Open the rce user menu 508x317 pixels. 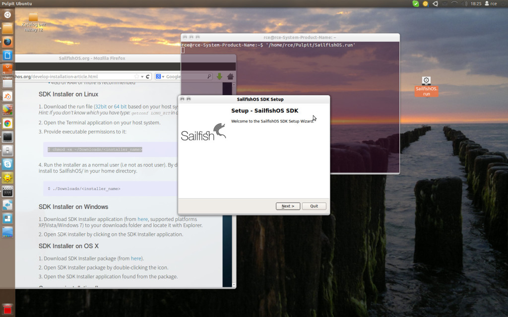(x=490, y=3)
